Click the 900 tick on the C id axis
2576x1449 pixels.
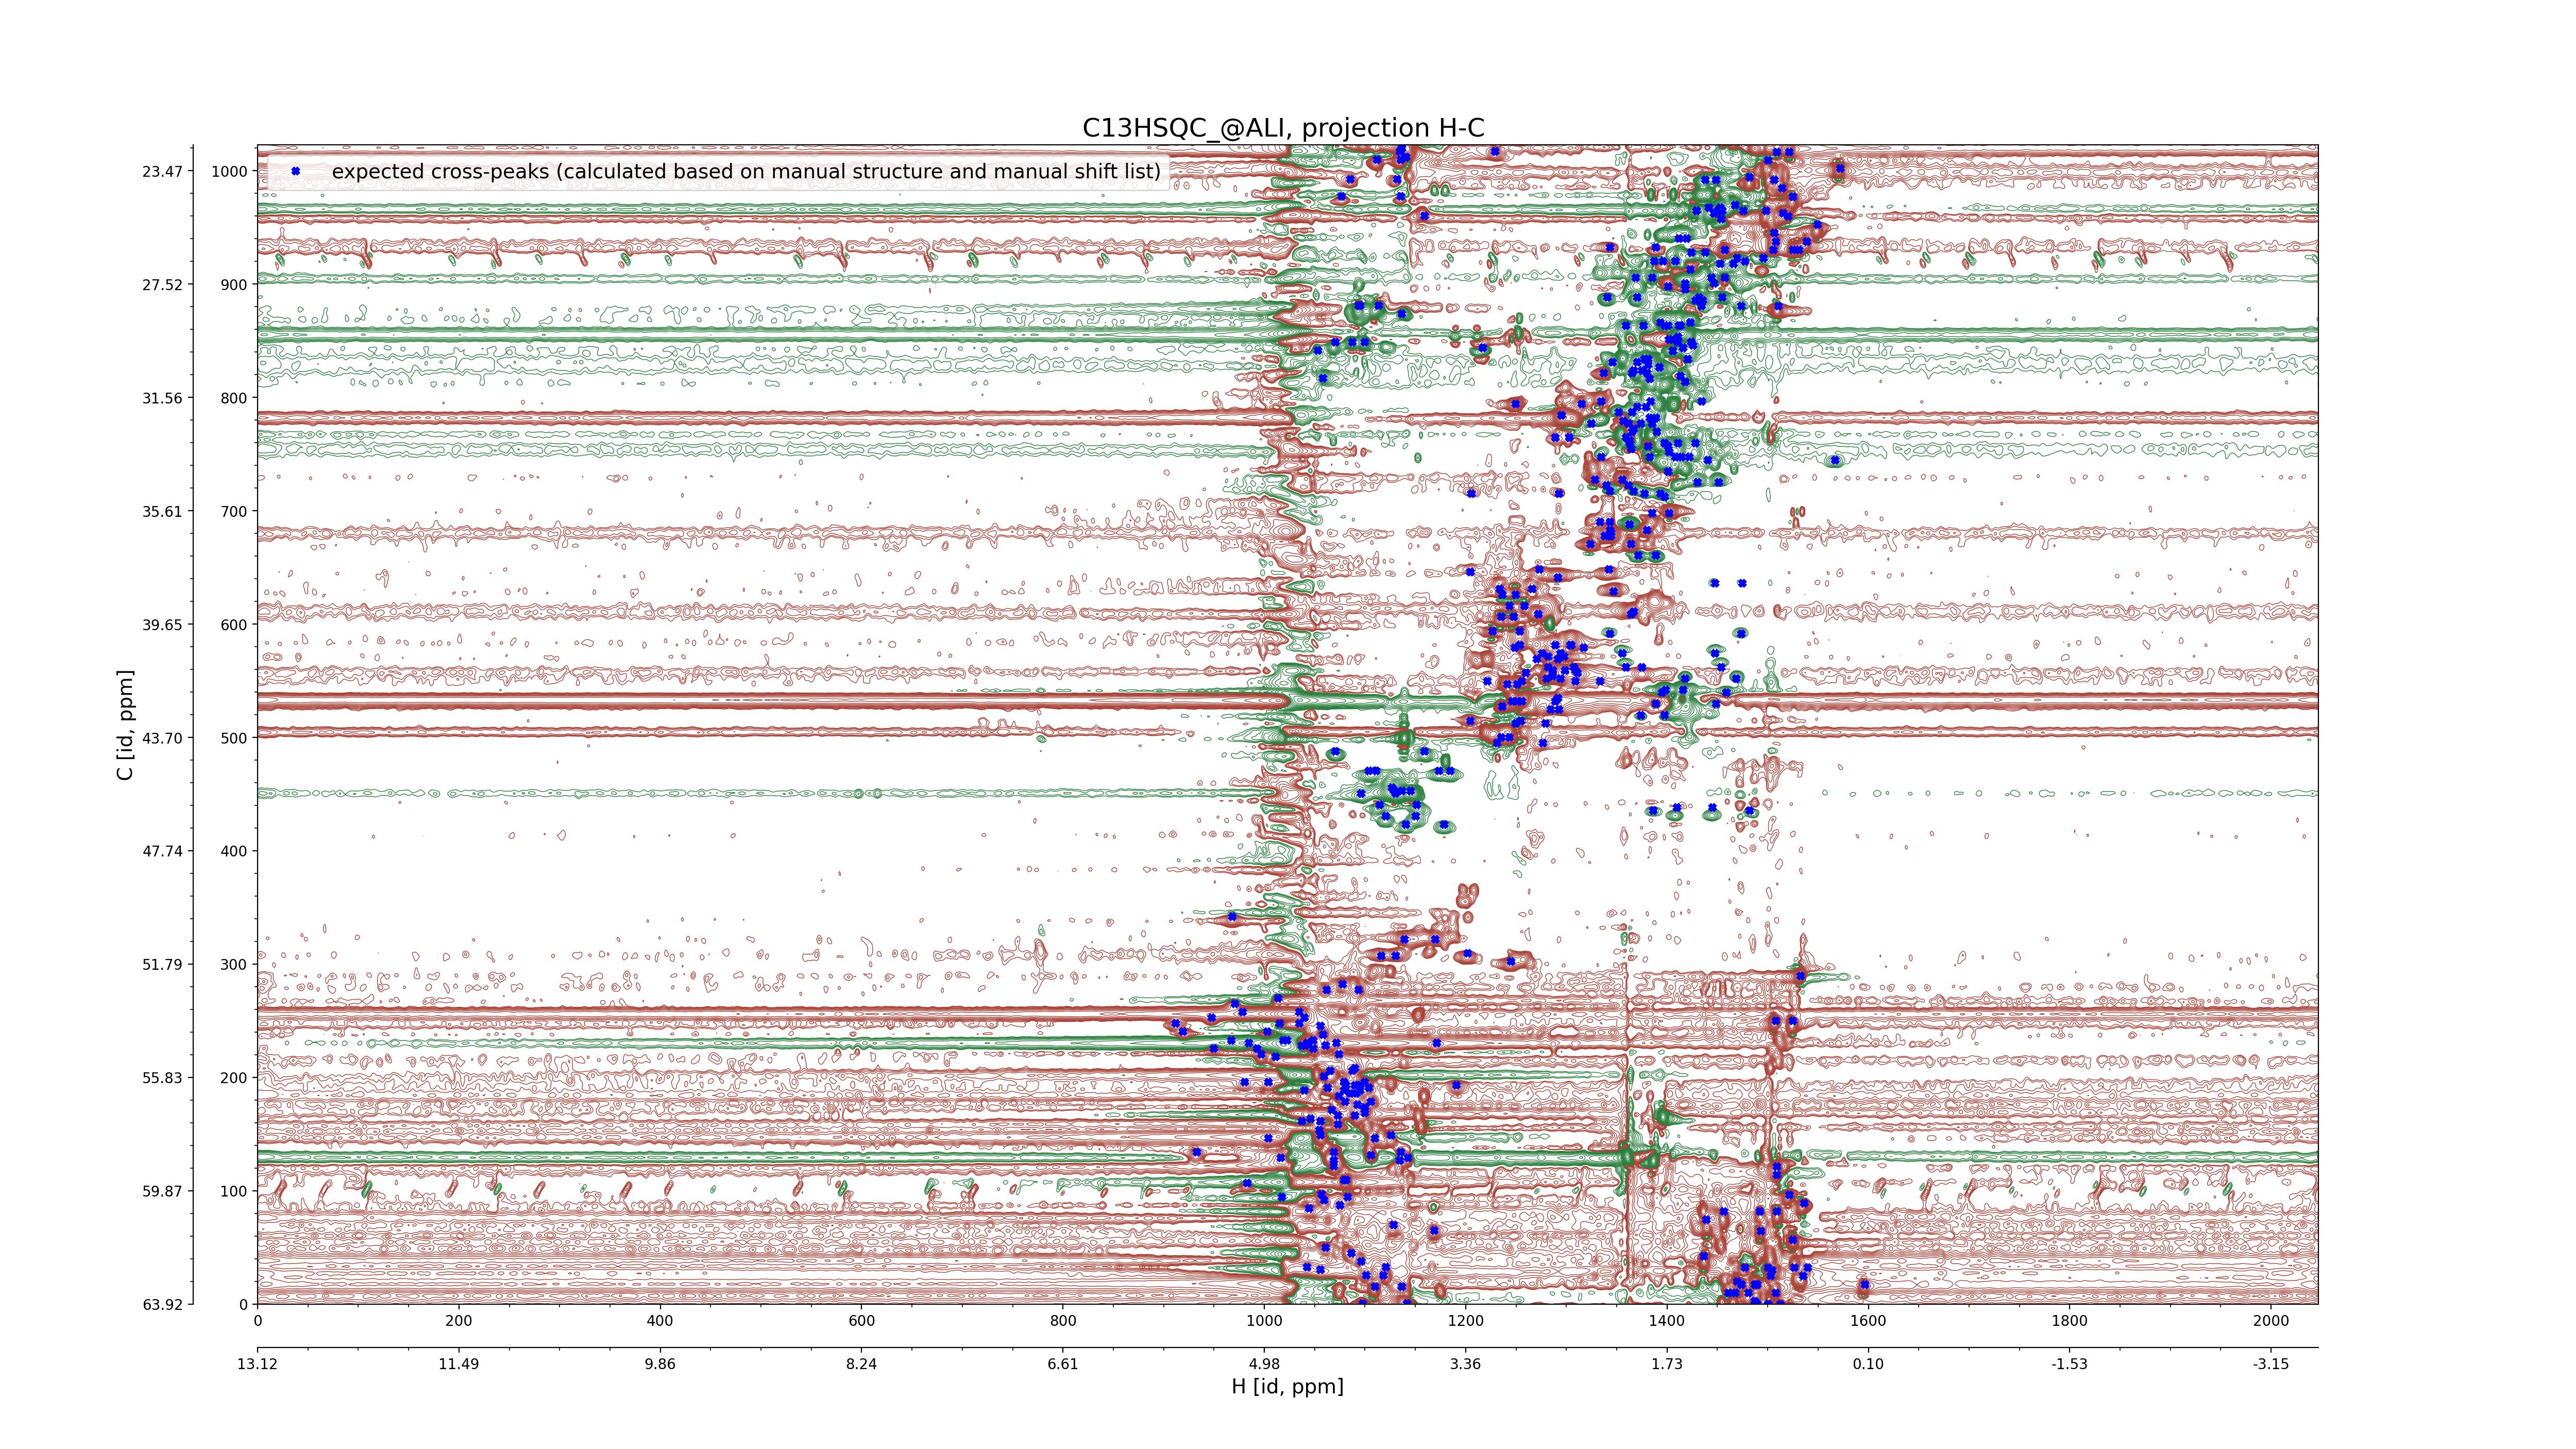(233, 285)
